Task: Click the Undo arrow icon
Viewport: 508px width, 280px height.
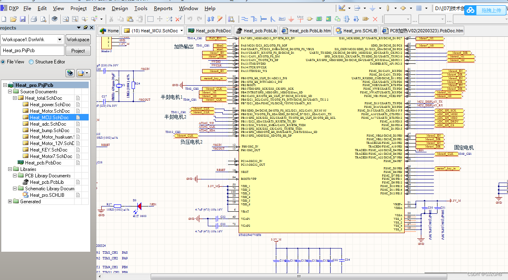Action: coord(190,19)
